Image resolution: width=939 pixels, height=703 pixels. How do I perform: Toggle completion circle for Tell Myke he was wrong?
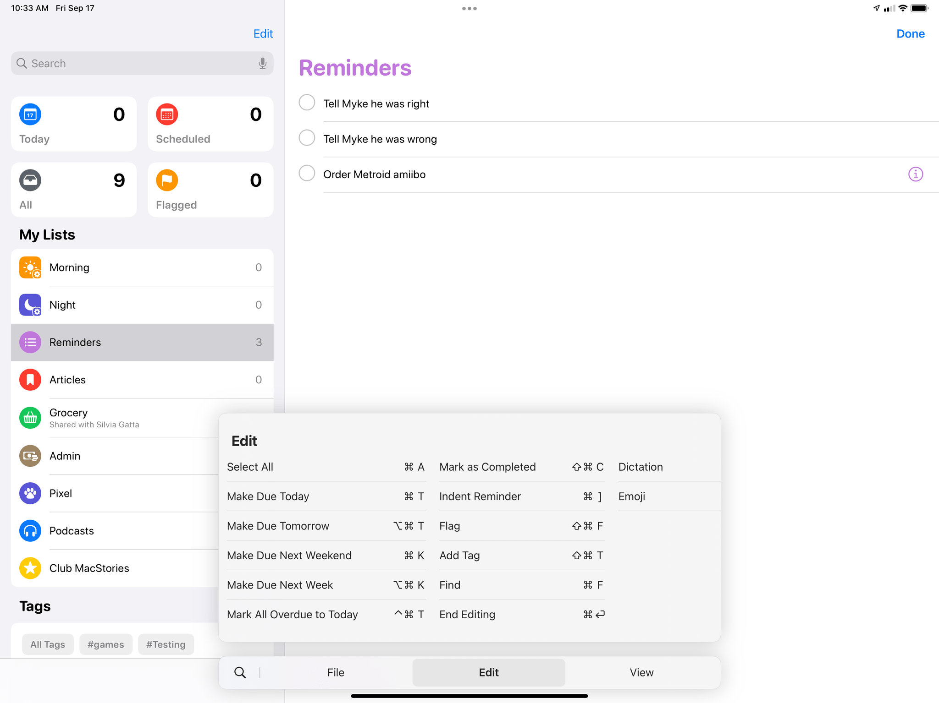[x=308, y=139]
